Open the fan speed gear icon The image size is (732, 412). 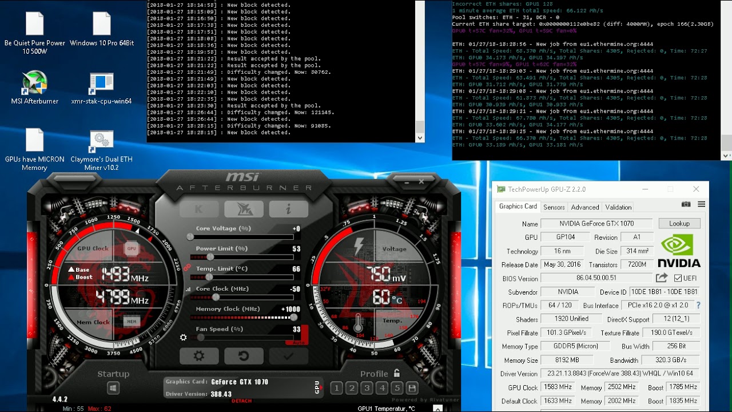click(x=183, y=337)
